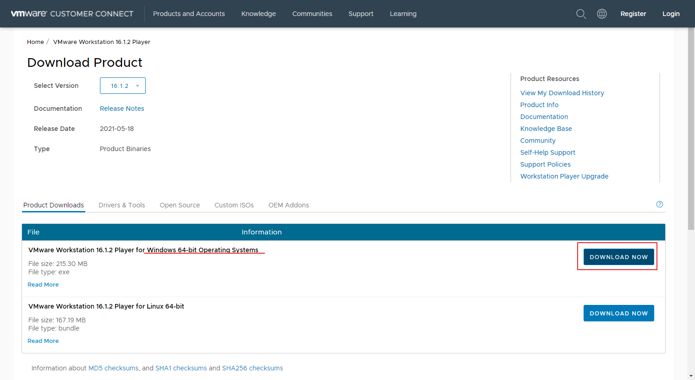Image resolution: width=695 pixels, height=380 pixels.
Task: Go to Home breadcrumb
Action: tap(35, 42)
